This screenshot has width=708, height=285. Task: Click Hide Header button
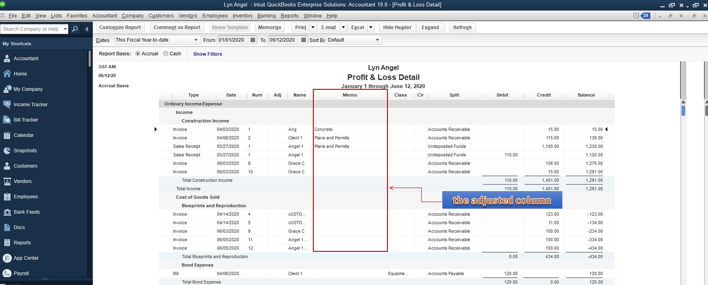pos(397,27)
